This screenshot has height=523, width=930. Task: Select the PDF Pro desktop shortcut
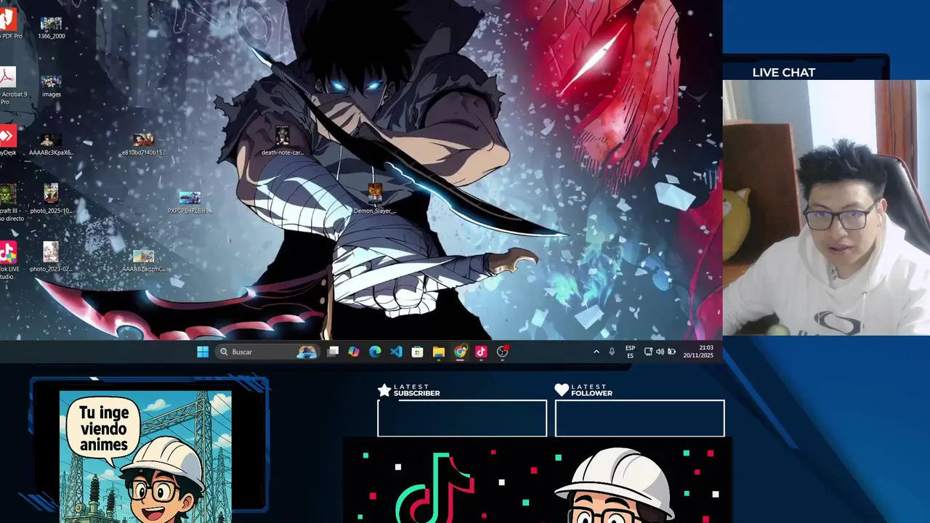click(x=10, y=25)
